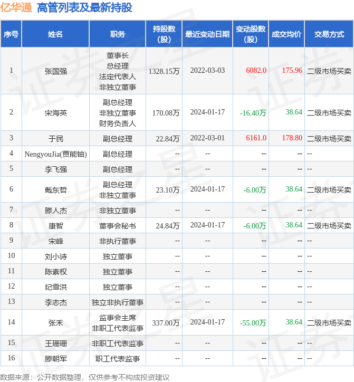Click the 高管列表及最新持股 heading
354x382 pixels.
point(84,7)
